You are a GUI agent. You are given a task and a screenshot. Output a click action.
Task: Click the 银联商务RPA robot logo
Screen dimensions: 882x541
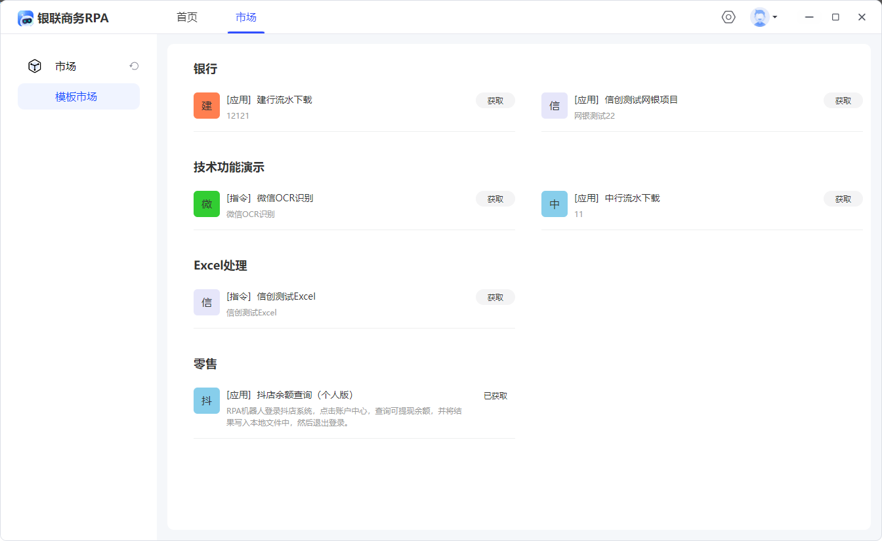[26, 18]
